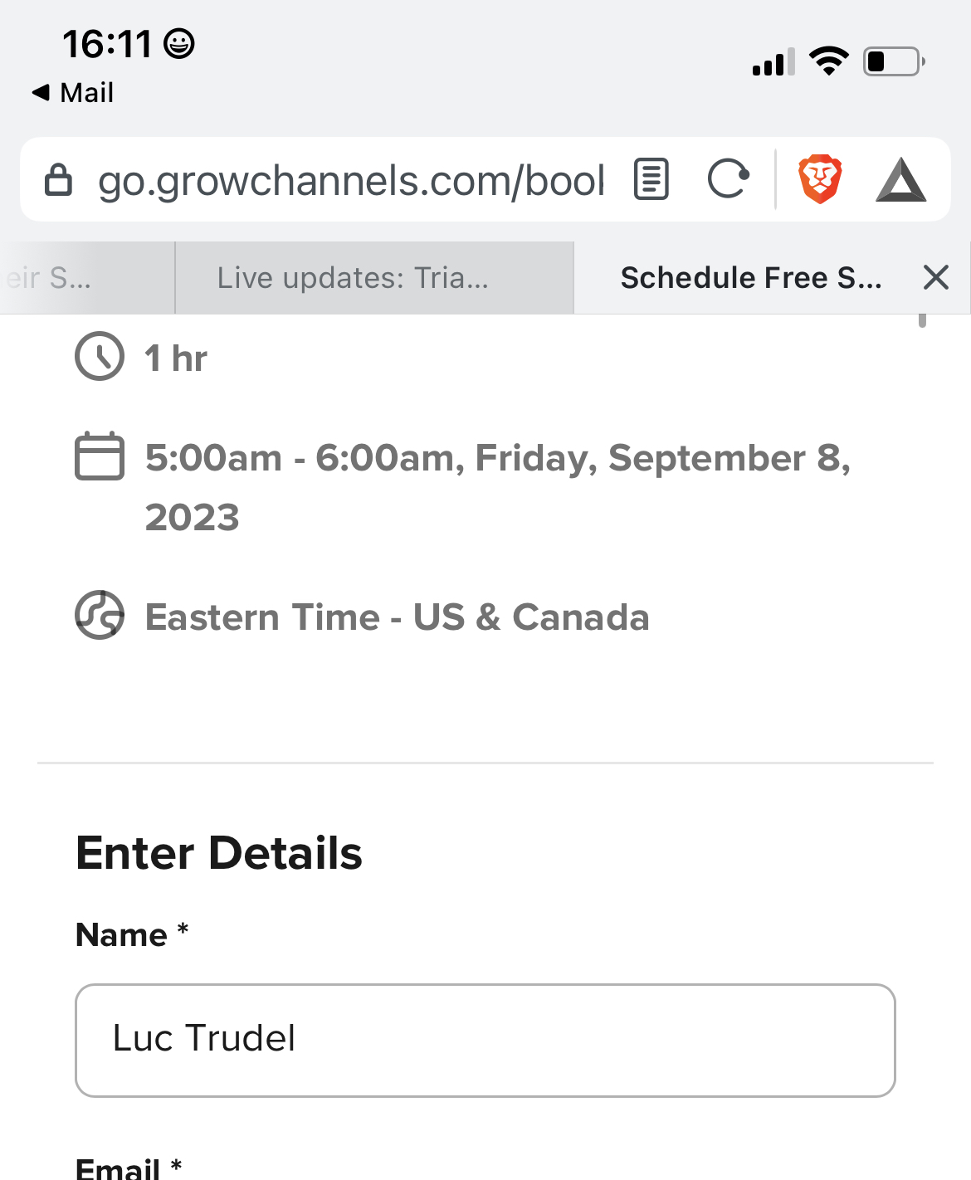Viewport: 971px width, 1180px height.
Task: Tap the go.growchannels.com address bar
Action: 351,180
